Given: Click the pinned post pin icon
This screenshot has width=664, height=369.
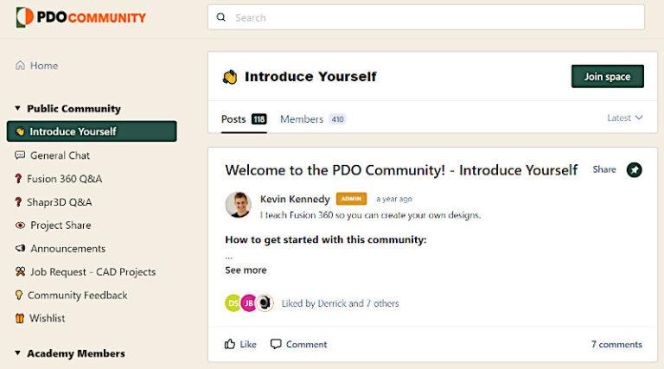Looking at the screenshot, I should (x=635, y=170).
